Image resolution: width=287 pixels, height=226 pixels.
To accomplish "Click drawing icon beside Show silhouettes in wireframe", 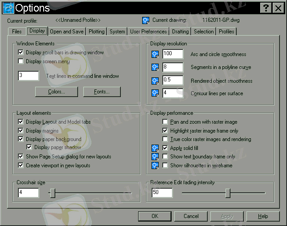I will (155, 165).
